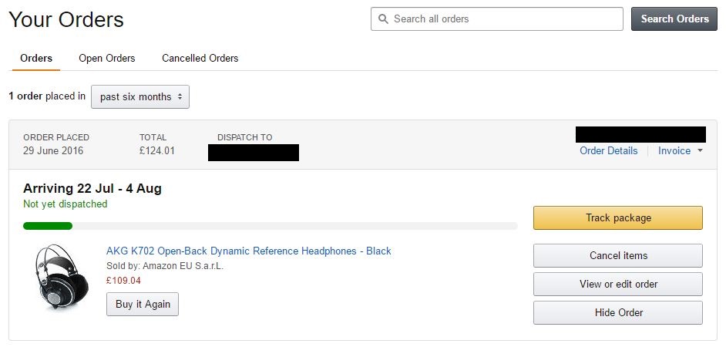
Task: Click the headphones product thumbnail
Action: (x=62, y=278)
